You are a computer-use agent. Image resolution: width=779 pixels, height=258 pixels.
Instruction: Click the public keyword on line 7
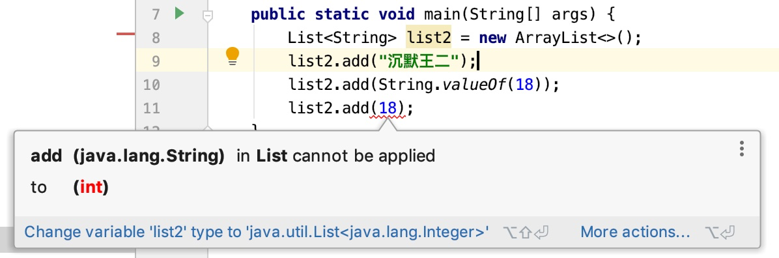coord(278,14)
